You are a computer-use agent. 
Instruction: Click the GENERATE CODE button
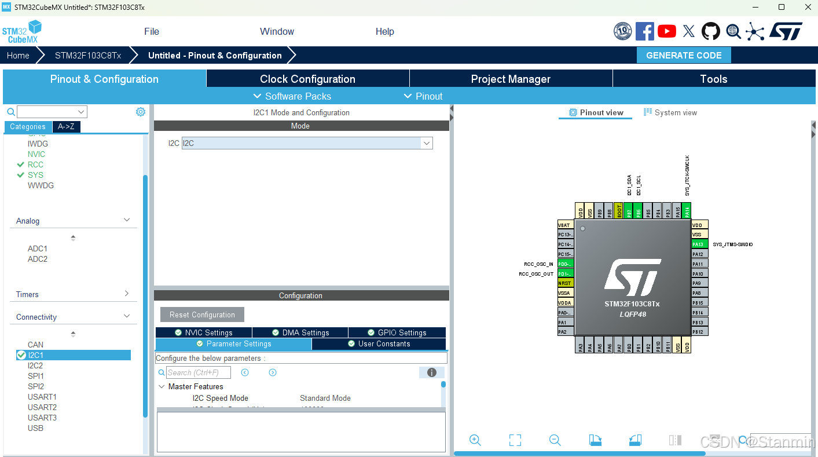684,55
